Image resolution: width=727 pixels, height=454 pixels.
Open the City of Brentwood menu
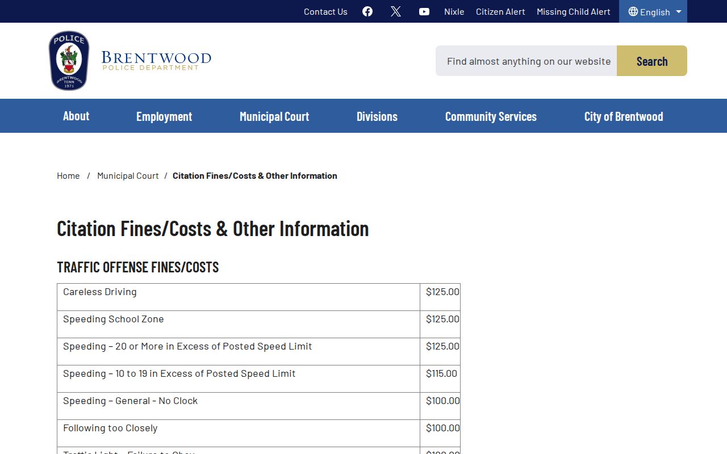(x=624, y=116)
